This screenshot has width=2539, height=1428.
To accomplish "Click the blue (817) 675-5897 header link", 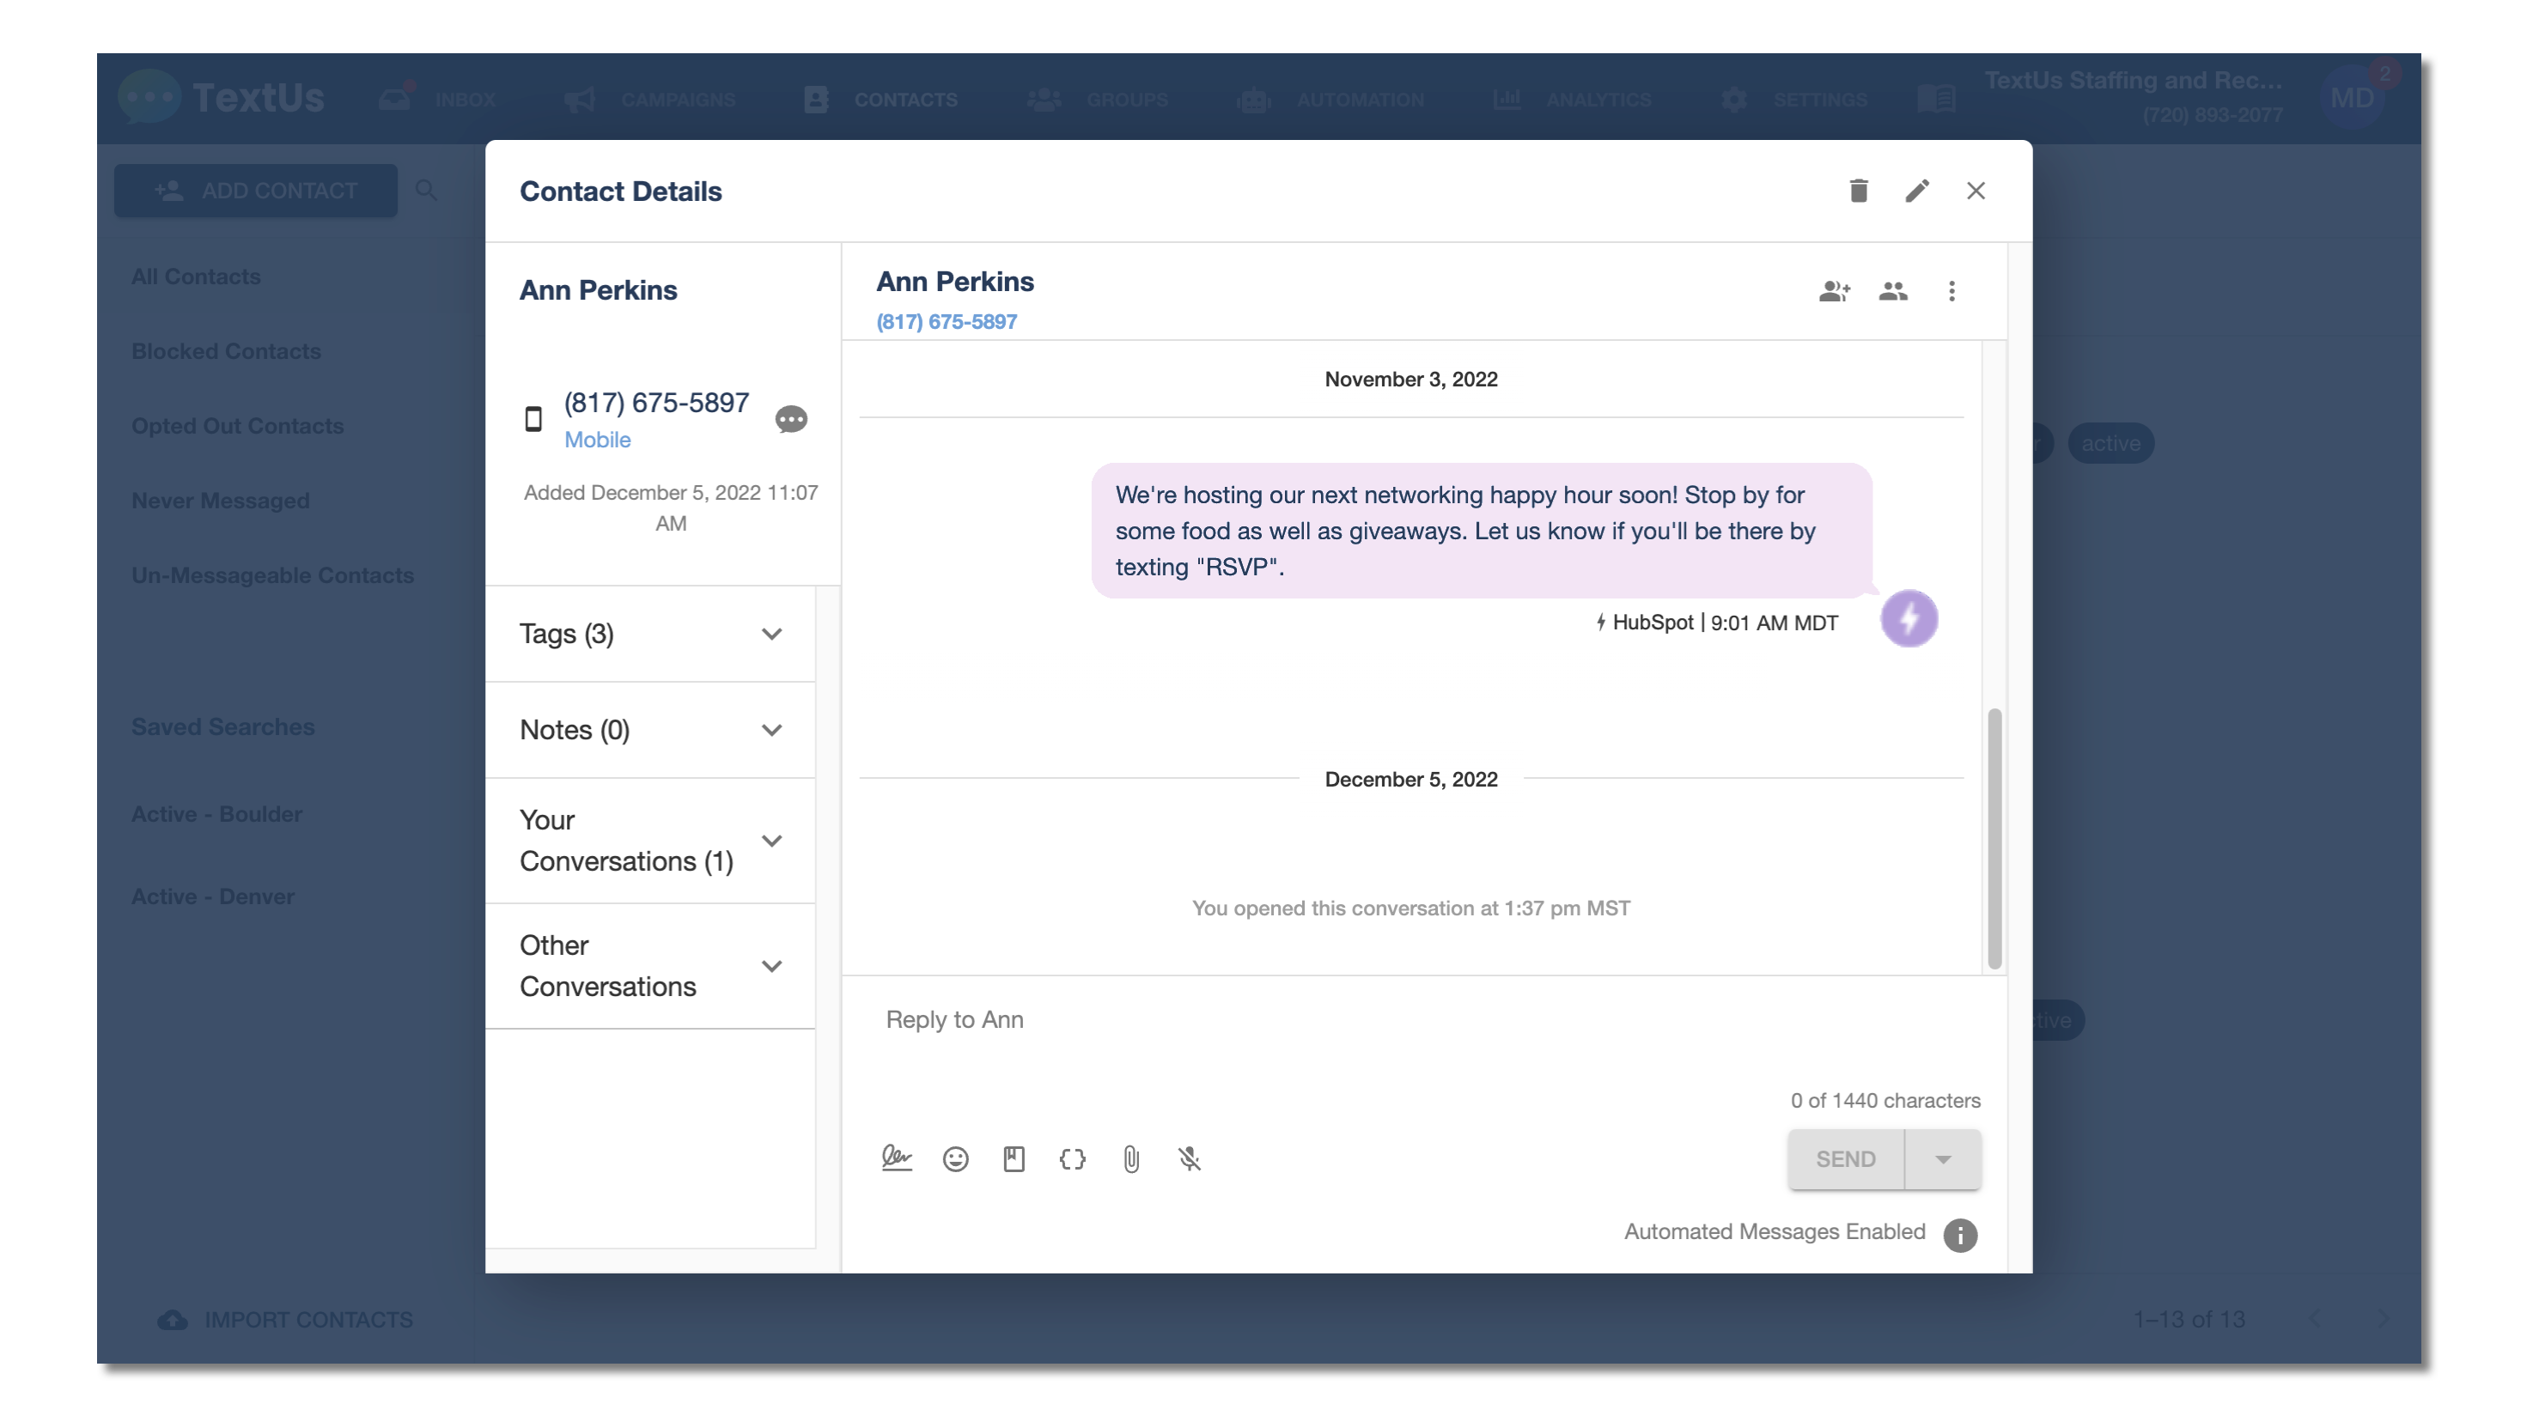I will 947,322.
